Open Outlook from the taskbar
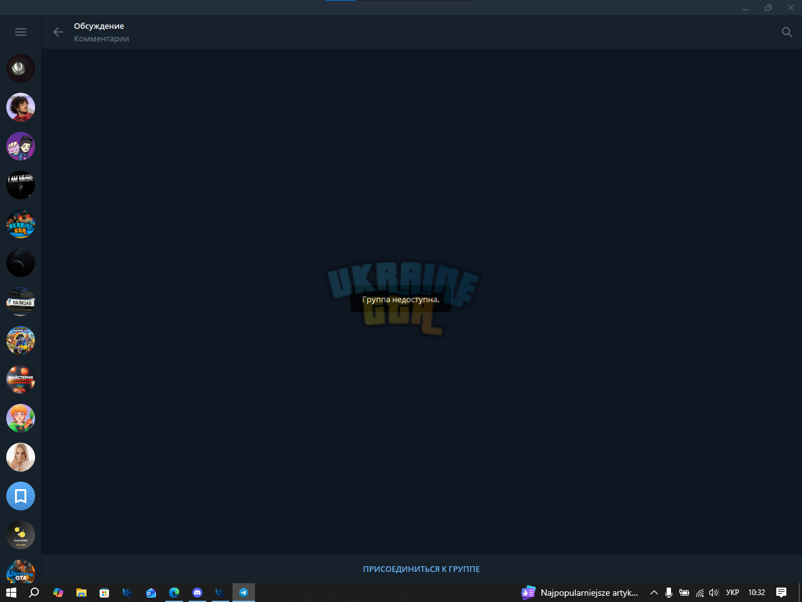Image resolution: width=802 pixels, height=602 pixels. tap(151, 592)
